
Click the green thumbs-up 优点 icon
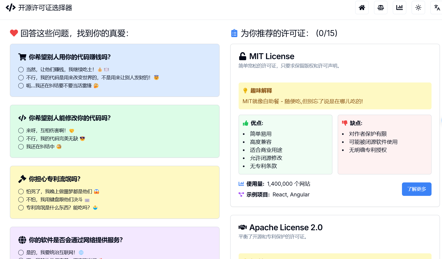coord(246,123)
